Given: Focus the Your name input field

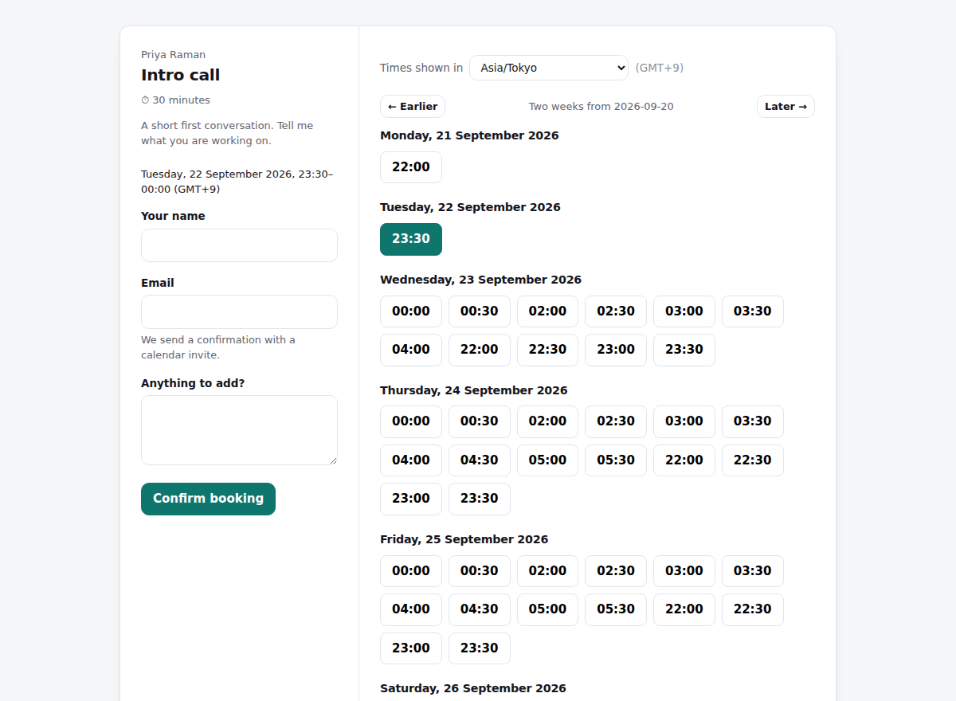Looking at the screenshot, I should tap(239, 245).
